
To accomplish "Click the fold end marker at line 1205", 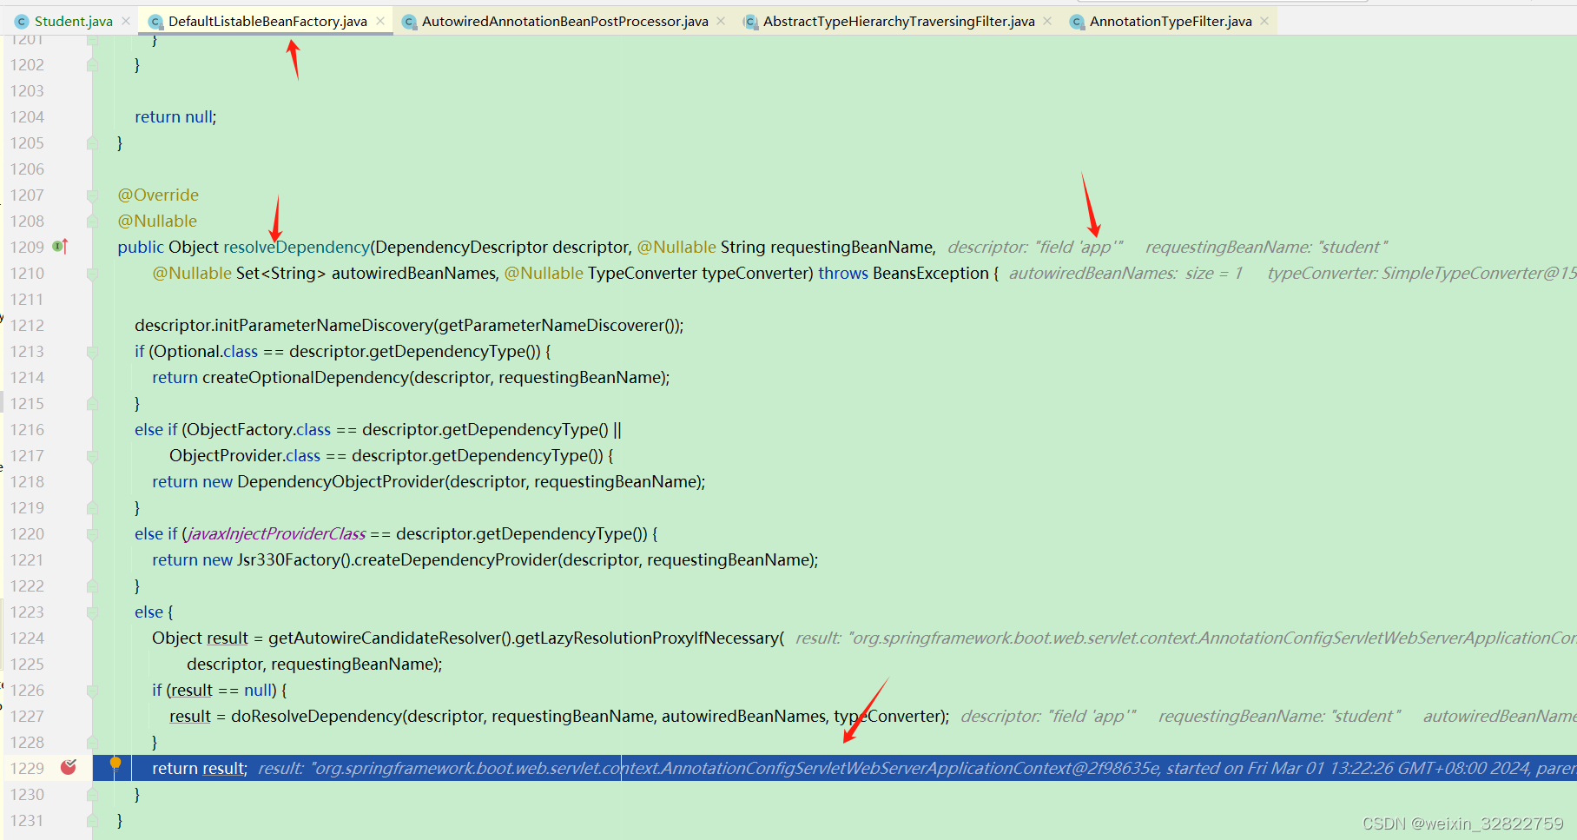I will [x=92, y=143].
